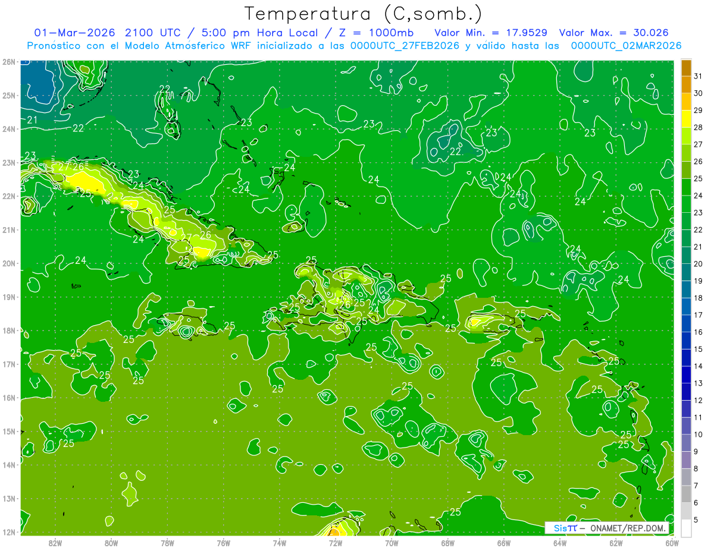714x551 pixels.
Task: Click the '12N' latitude axis label
Action: coord(8,532)
